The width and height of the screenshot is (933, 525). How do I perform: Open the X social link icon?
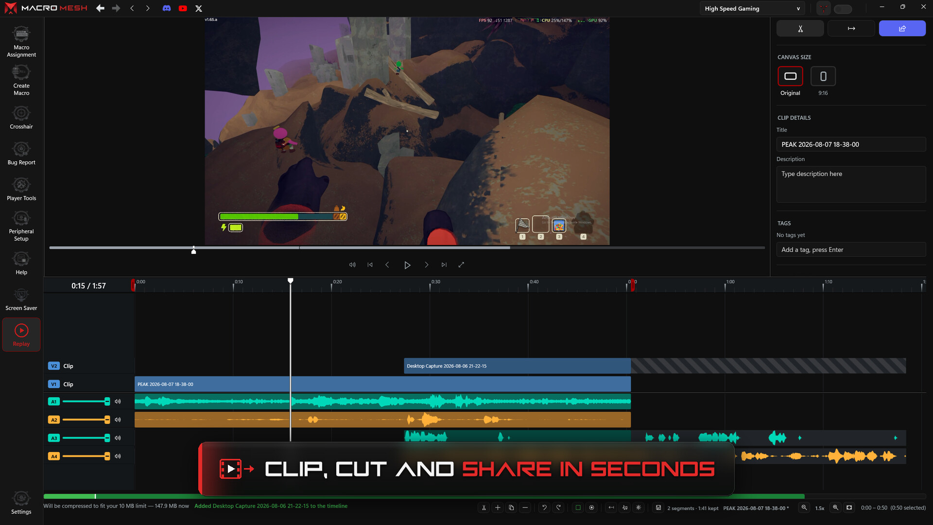tap(199, 8)
